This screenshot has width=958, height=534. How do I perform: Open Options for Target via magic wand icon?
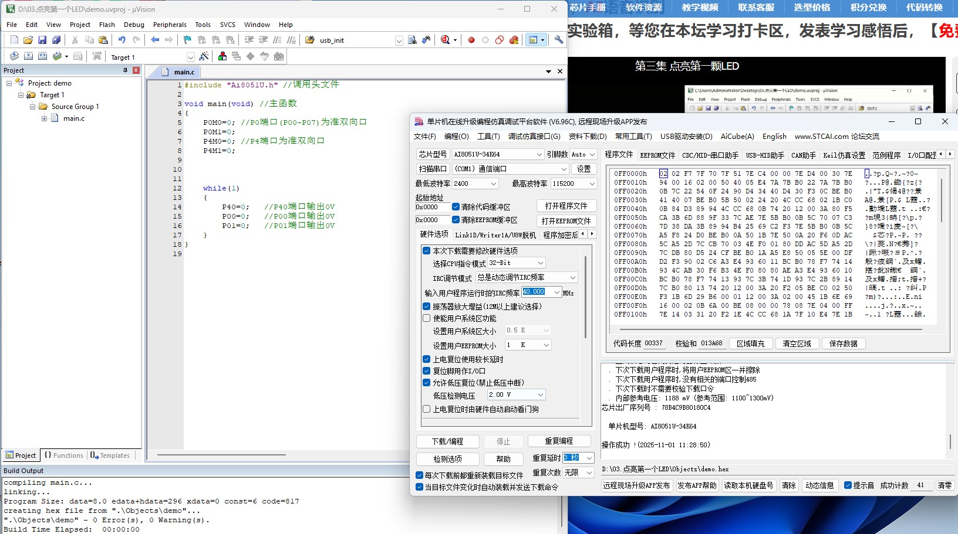(204, 56)
